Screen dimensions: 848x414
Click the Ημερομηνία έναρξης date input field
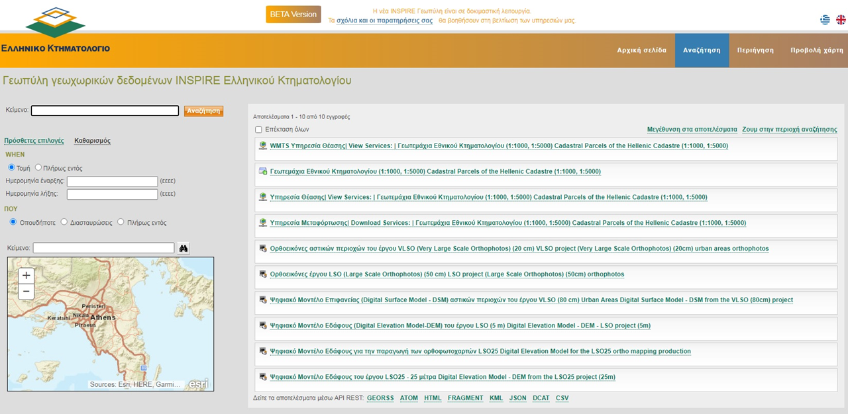point(112,181)
